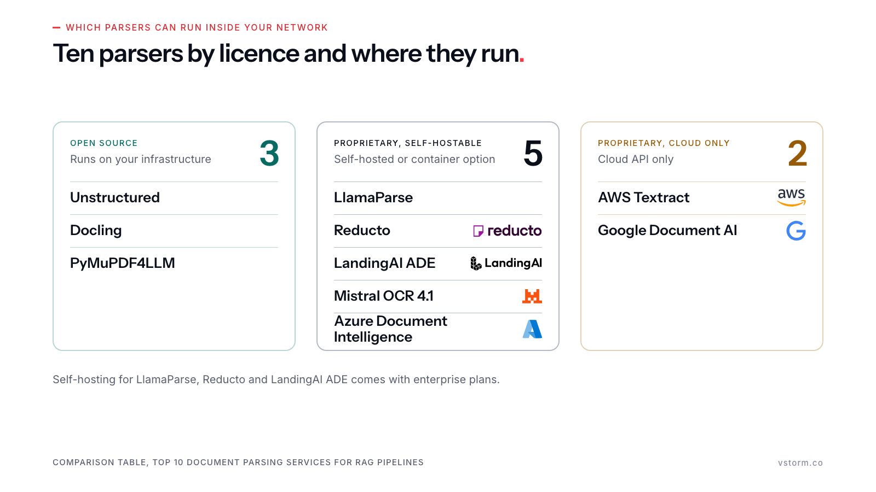
Task: Open the vstorm.co link
Action: pos(800,463)
